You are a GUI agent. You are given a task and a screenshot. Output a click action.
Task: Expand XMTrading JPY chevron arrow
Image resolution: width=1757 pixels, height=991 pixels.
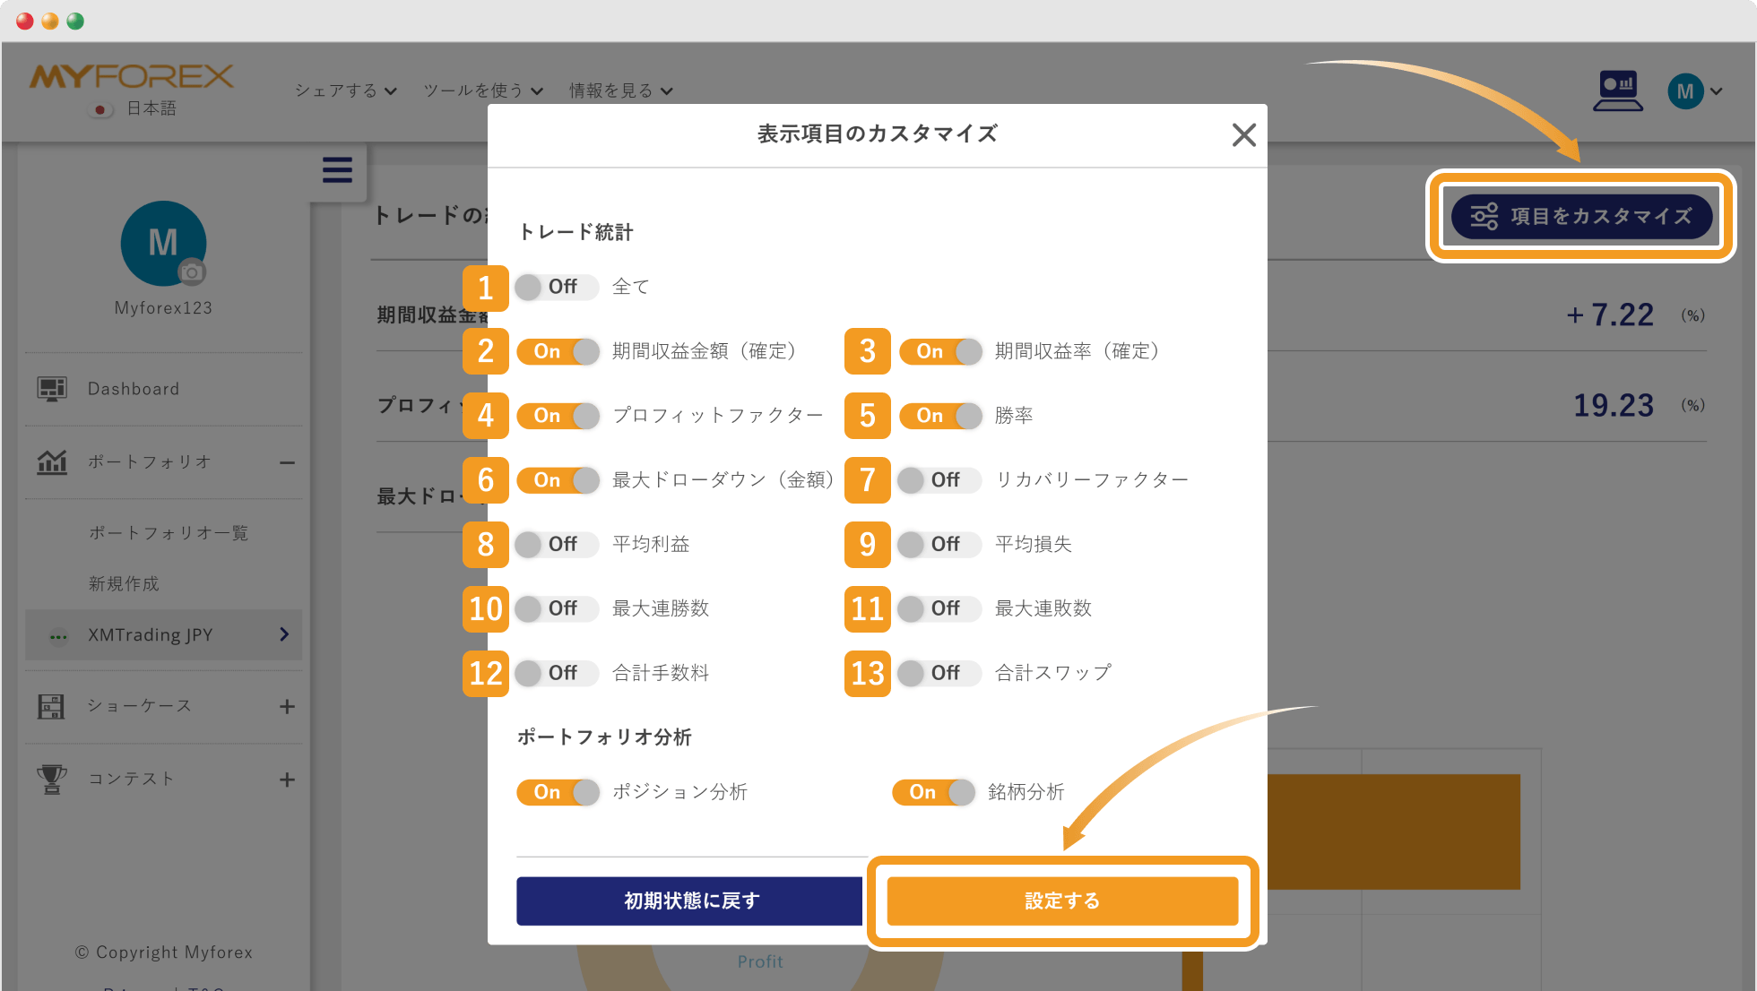click(x=284, y=634)
